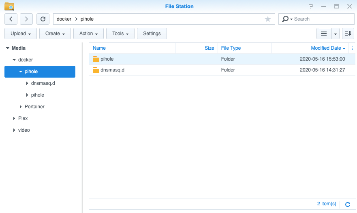Viewport: 357px width, 213px height.
Task: Collapse the selected pihole tree node
Action: coord(21,72)
